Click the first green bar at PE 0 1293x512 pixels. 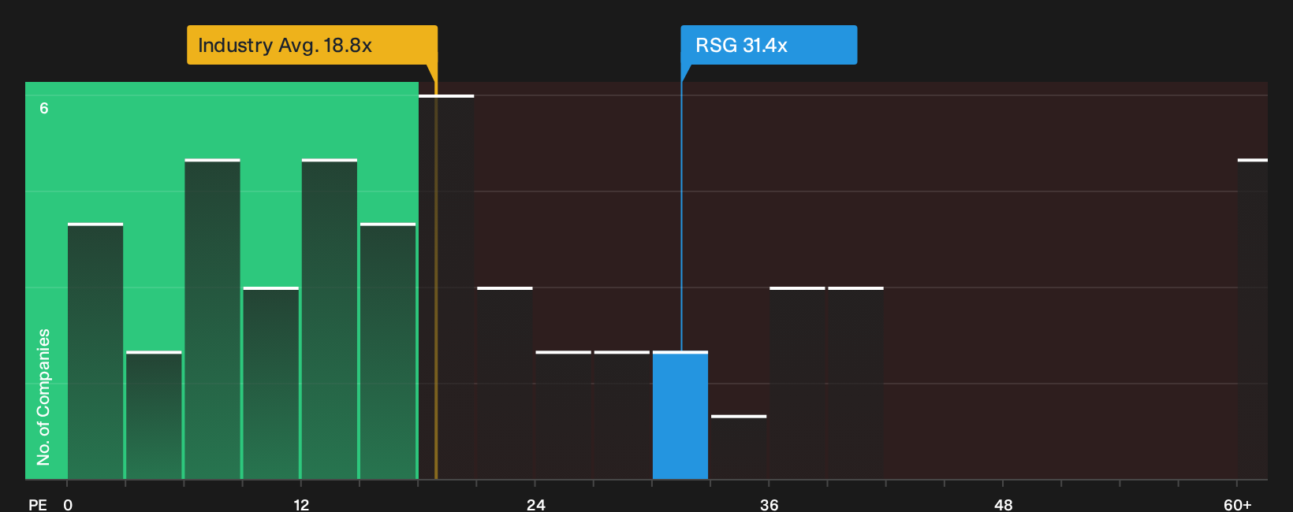coord(95,351)
